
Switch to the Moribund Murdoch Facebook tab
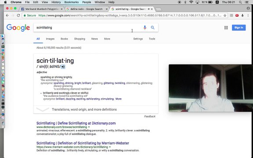42,9
